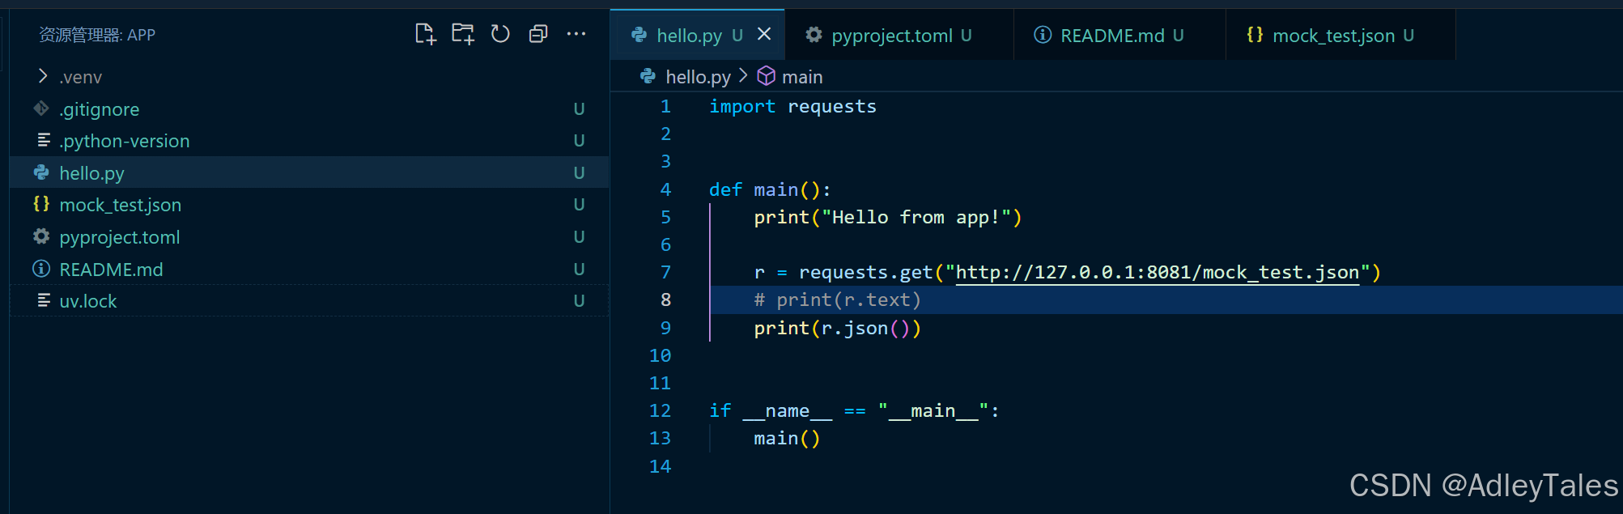Click line number 1 in the gutter

tap(665, 106)
